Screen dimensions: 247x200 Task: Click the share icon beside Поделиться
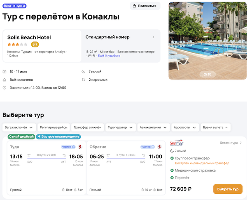coord(135,6)
